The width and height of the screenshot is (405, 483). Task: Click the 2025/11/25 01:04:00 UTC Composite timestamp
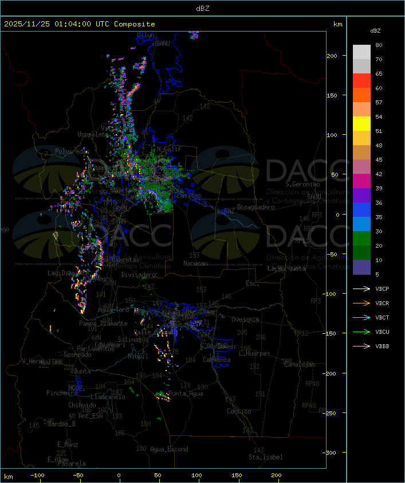80,24
